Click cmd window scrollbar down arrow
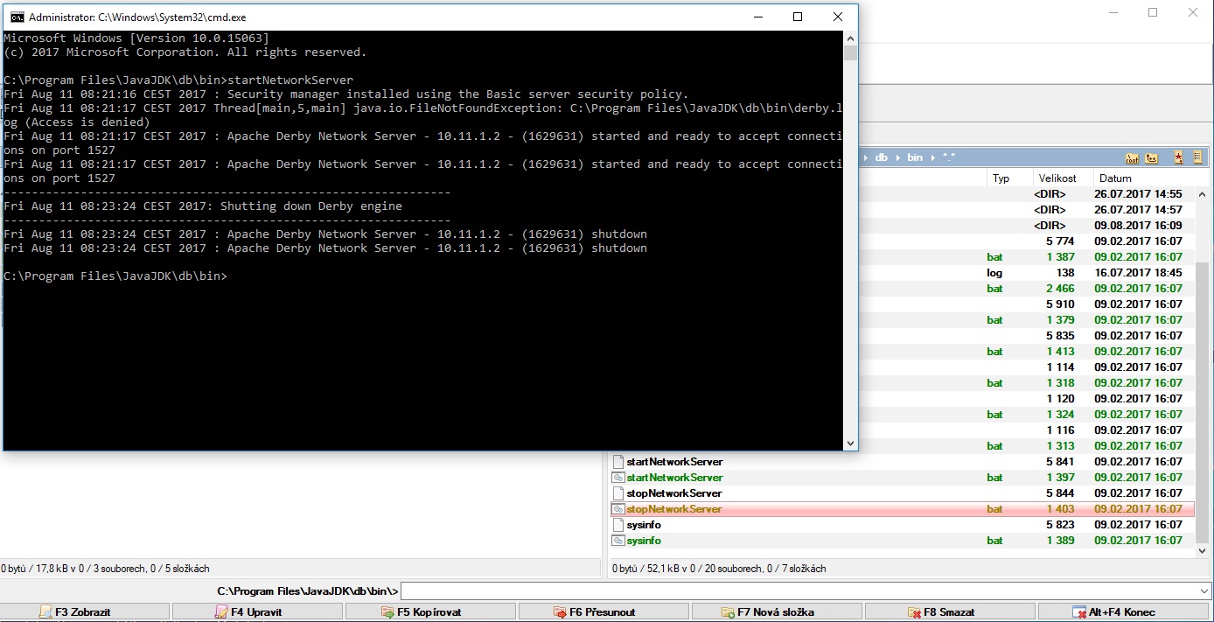Image resolution: width=1214 pixels, height=622 pixels. point(850,443)
